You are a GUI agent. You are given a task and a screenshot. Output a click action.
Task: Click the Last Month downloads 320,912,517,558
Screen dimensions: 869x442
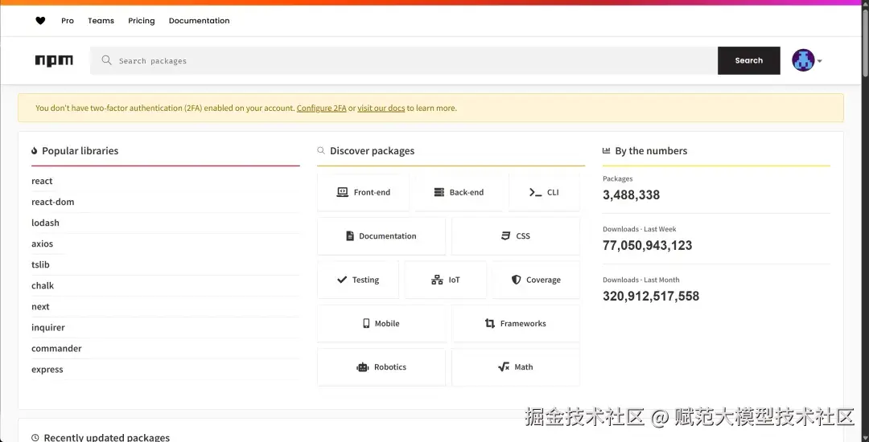[x=651, y=296]
